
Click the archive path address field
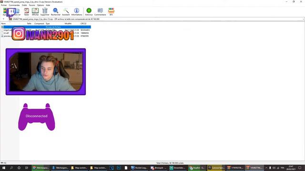coord(156,19)
